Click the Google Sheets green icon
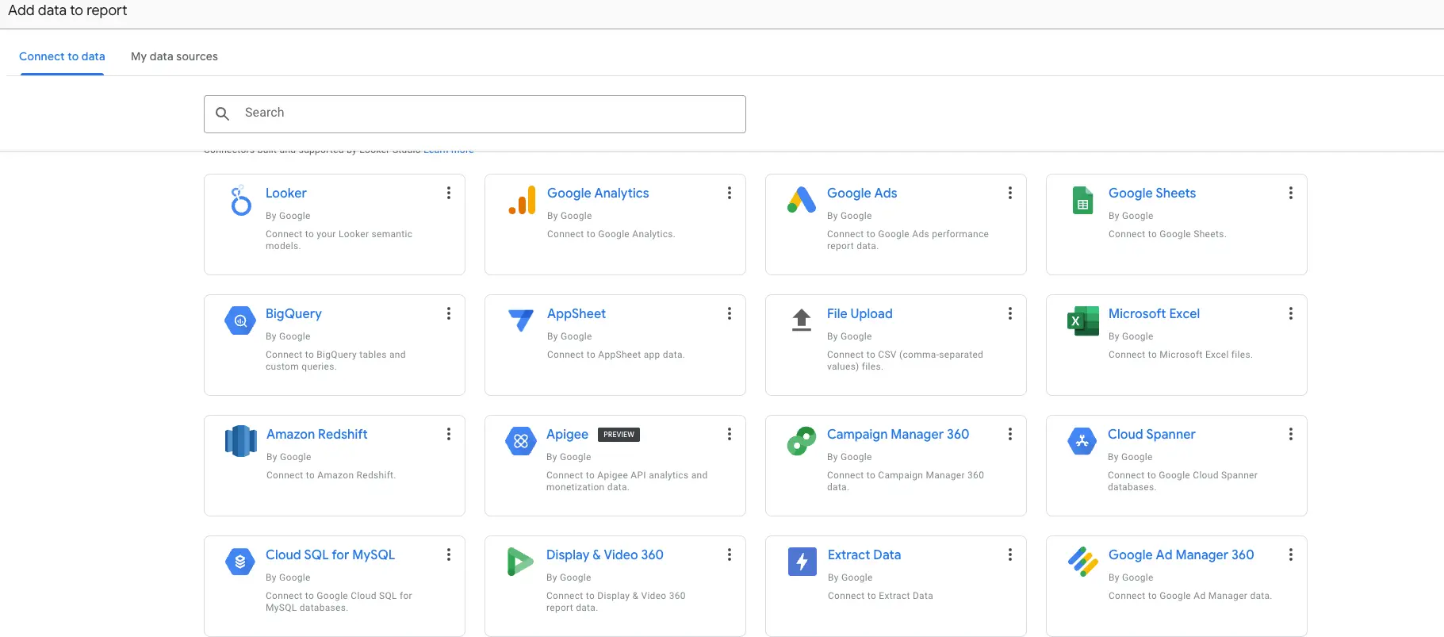This screenshot has width=1444, height=637. tap(1082, 201)
